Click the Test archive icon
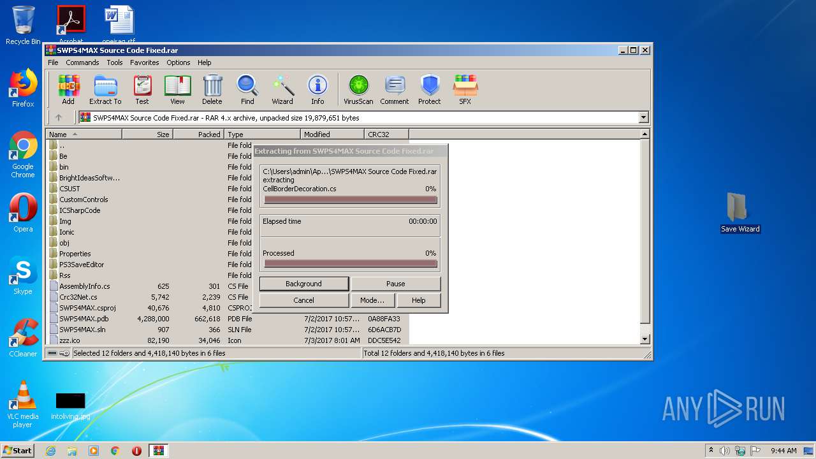Screen dimensions: 816x459 pyautogui.click(x=142, y=89)
